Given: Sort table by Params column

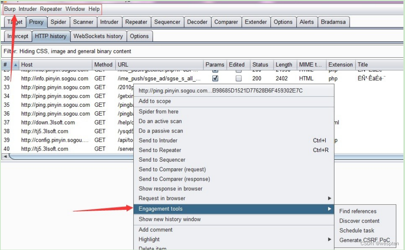Looking at the screenshot, I should pyautogui.click(x=215, y=65).
